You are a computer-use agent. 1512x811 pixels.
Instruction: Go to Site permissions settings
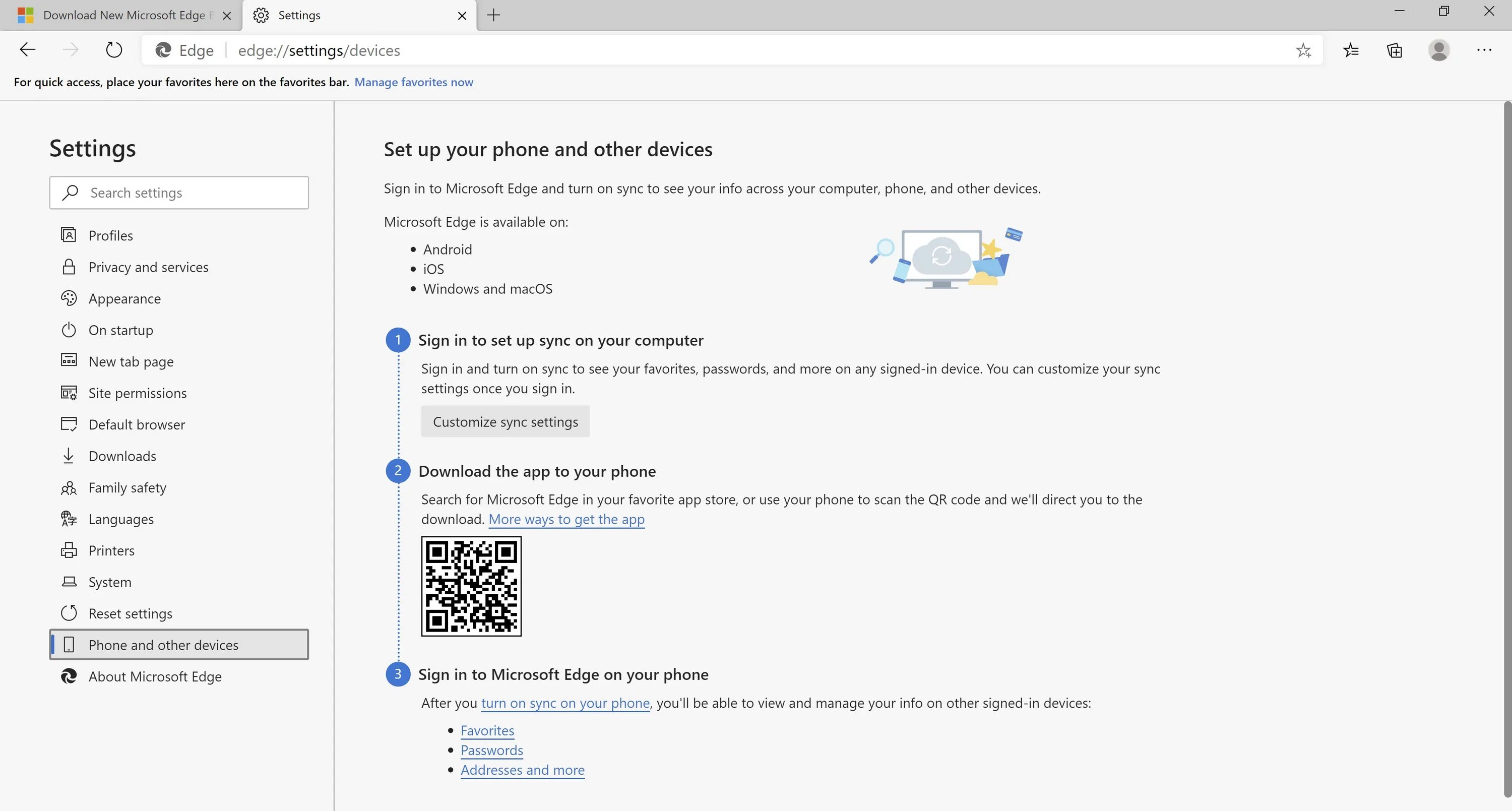(x=138, y=393)
